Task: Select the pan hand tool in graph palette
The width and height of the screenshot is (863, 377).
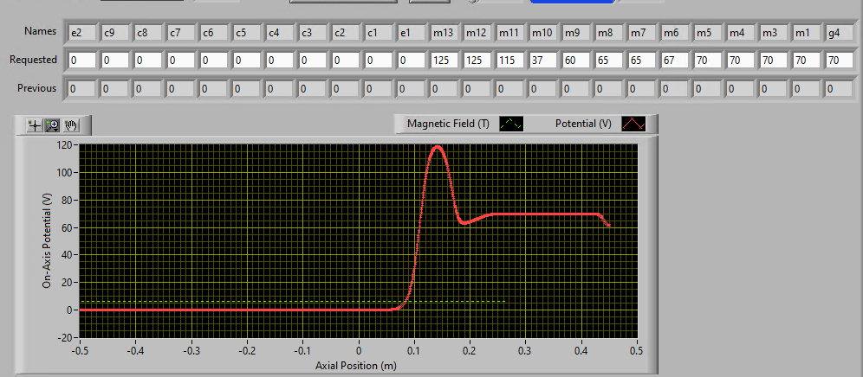Action: pyautogui.click(x=71, y=126)
